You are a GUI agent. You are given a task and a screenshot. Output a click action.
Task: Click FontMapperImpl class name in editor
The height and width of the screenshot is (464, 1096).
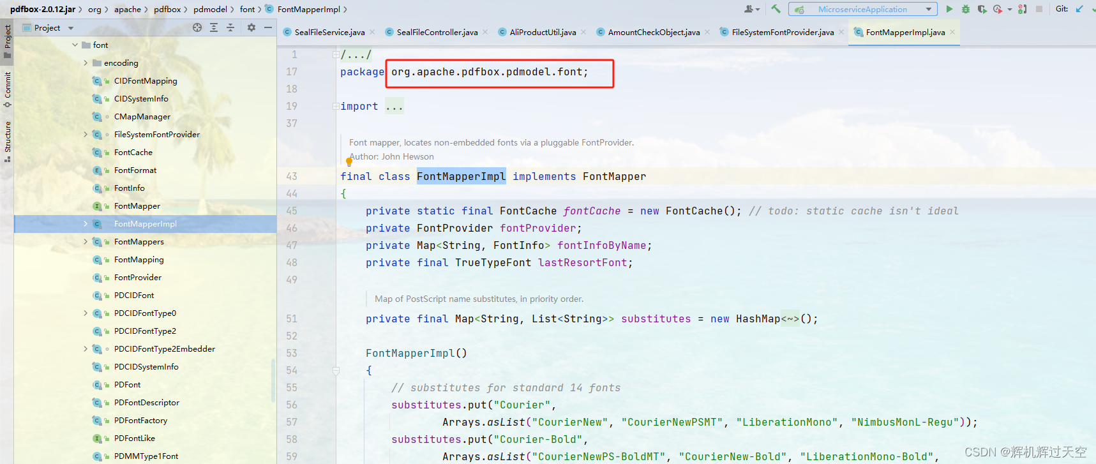pos(462,176)
